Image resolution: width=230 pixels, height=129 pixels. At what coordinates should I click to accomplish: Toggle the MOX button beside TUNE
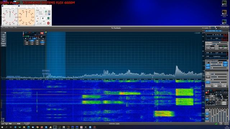click(213, 48)
